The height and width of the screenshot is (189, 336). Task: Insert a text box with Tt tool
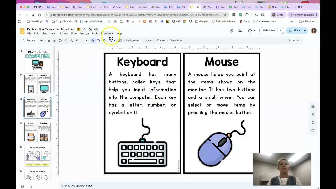coord(99,40)
